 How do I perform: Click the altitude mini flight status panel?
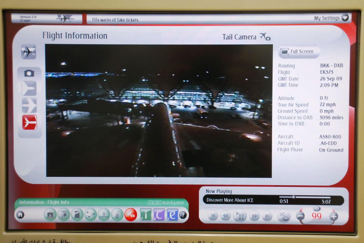tap(46, 18)
